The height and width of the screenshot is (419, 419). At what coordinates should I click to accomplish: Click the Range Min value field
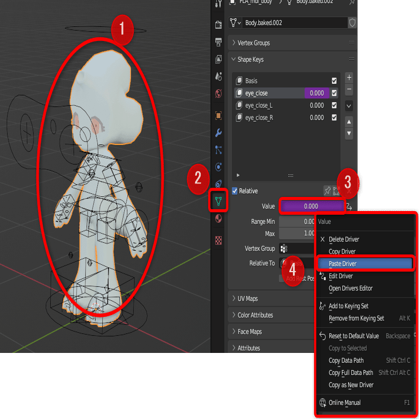pyautogui.click(x=297, y=221)
